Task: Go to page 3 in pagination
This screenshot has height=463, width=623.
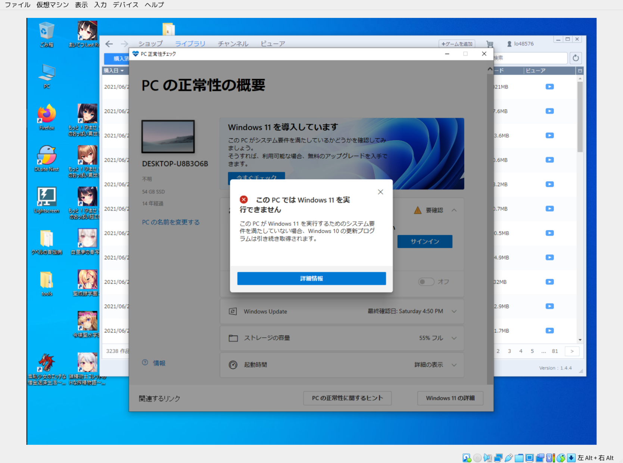Action: click(509, 351)
